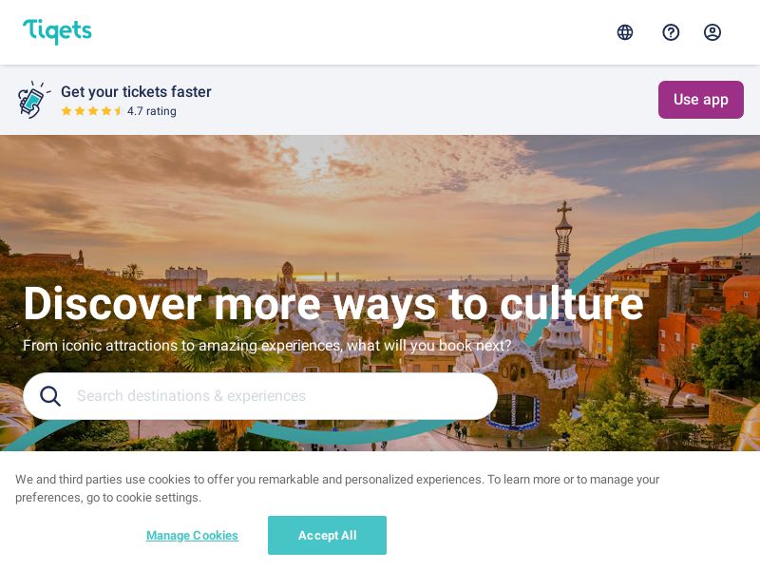Click the Discover more ways to culture headline
The width and height of the screenshot is (760, 570).
tap(333, 304)
